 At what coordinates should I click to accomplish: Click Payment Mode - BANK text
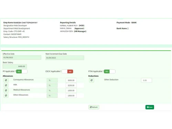127,23
